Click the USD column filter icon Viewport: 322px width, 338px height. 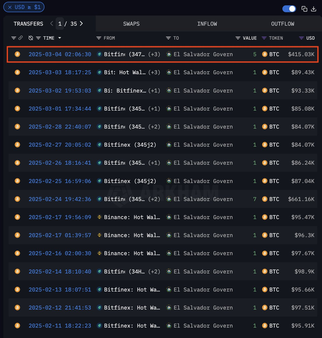pos(301,38)
